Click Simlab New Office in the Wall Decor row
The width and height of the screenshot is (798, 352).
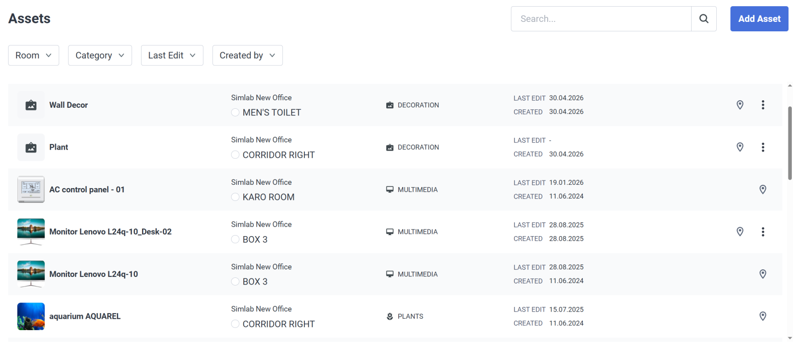pos(261,97)
